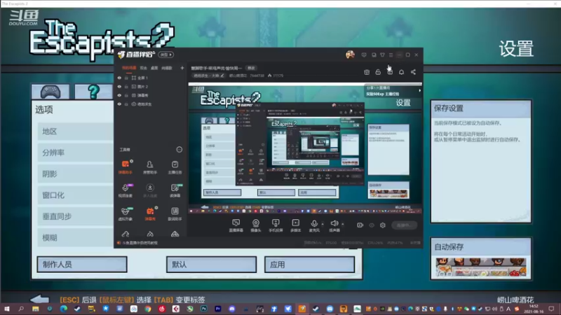The height and width of the screenshot is (315, 561).
Task: Open streaming companion settings gear
Action: (383, 225)
